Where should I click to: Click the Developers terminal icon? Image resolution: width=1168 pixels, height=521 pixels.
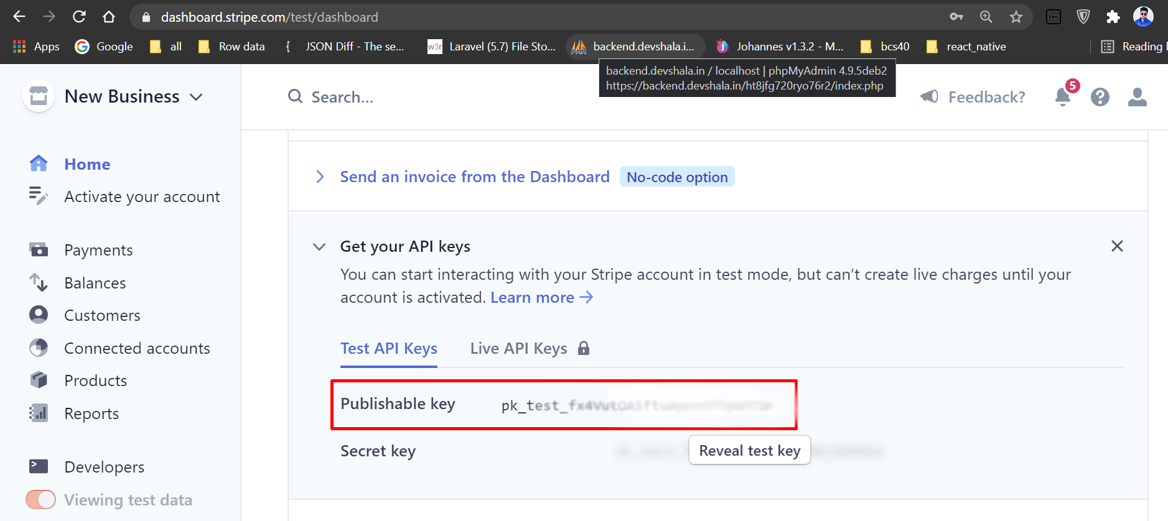pyautogui.click(x=39, y=466)
